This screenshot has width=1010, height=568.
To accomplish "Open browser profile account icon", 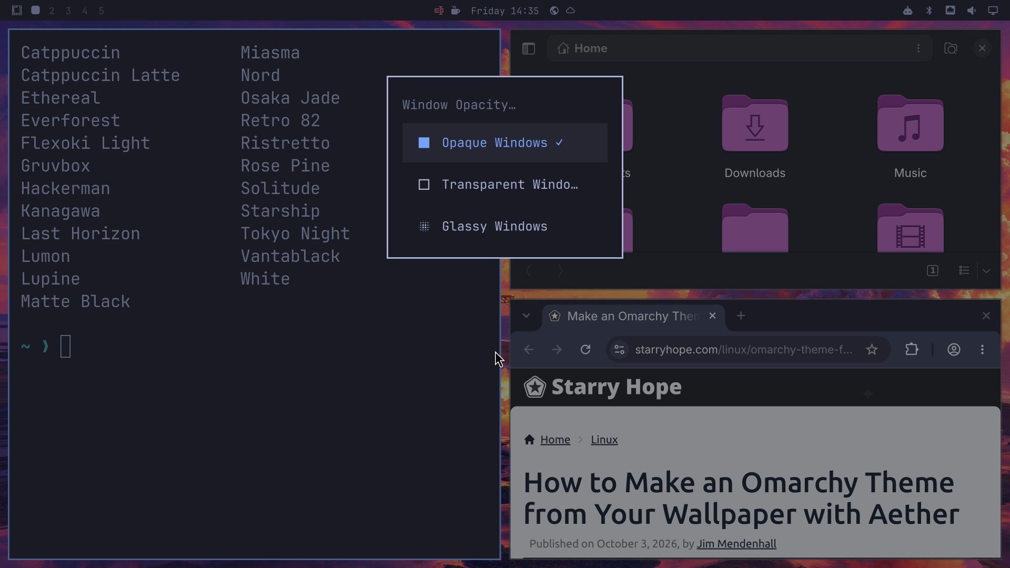I will click(x=954, y=350).
